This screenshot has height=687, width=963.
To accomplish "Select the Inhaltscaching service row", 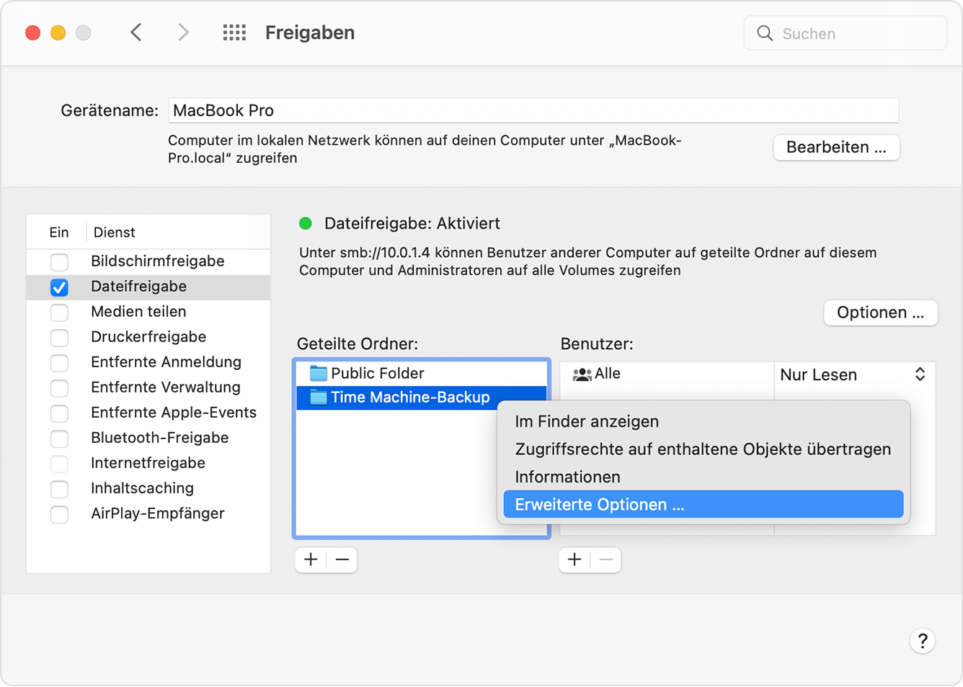I will 148,488.
